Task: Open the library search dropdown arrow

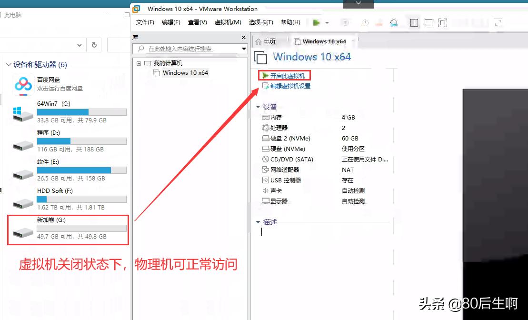Action: [x=243, y=48]
